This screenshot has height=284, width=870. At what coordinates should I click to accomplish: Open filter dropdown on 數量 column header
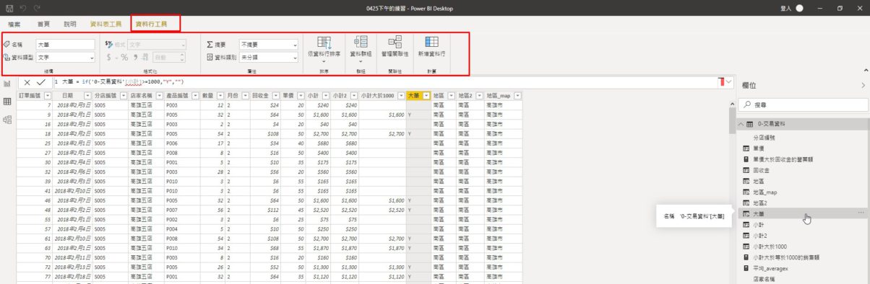220,95
